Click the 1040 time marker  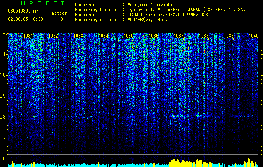253,35
